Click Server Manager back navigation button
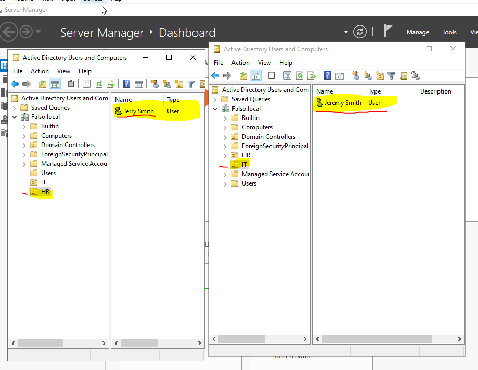 tap(8, 32)
